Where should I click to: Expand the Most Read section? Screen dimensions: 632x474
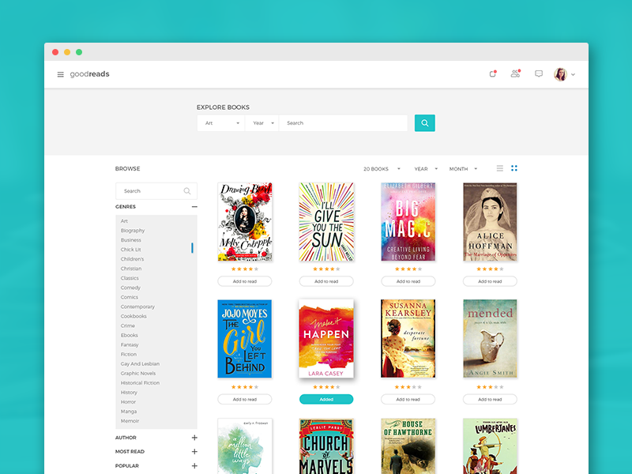tap(194, 452)
